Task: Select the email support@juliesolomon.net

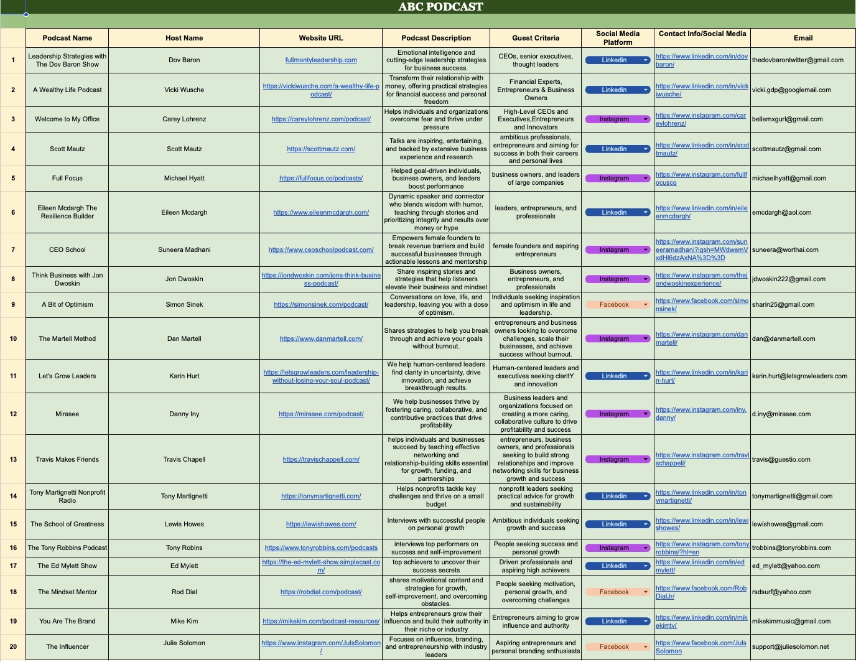Action: (x=791, y=647)
